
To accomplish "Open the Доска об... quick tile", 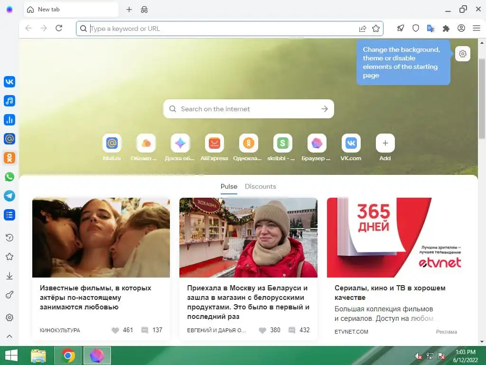I will coord(180,147).
